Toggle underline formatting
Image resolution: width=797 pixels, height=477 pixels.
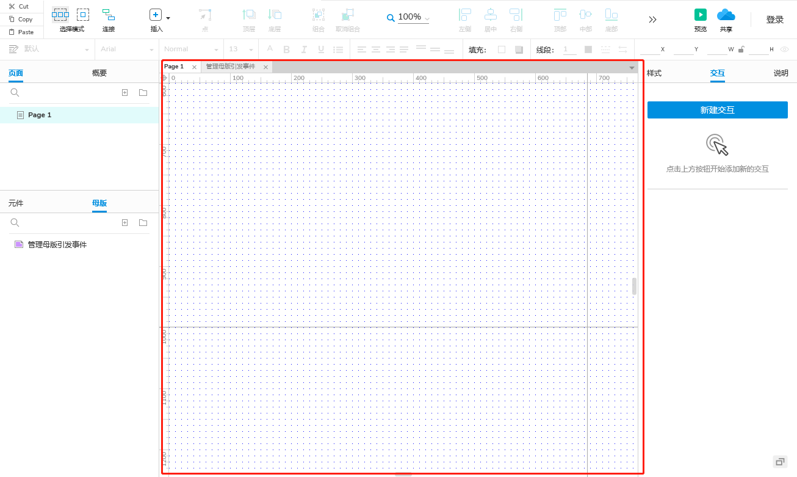pos(321,49)
